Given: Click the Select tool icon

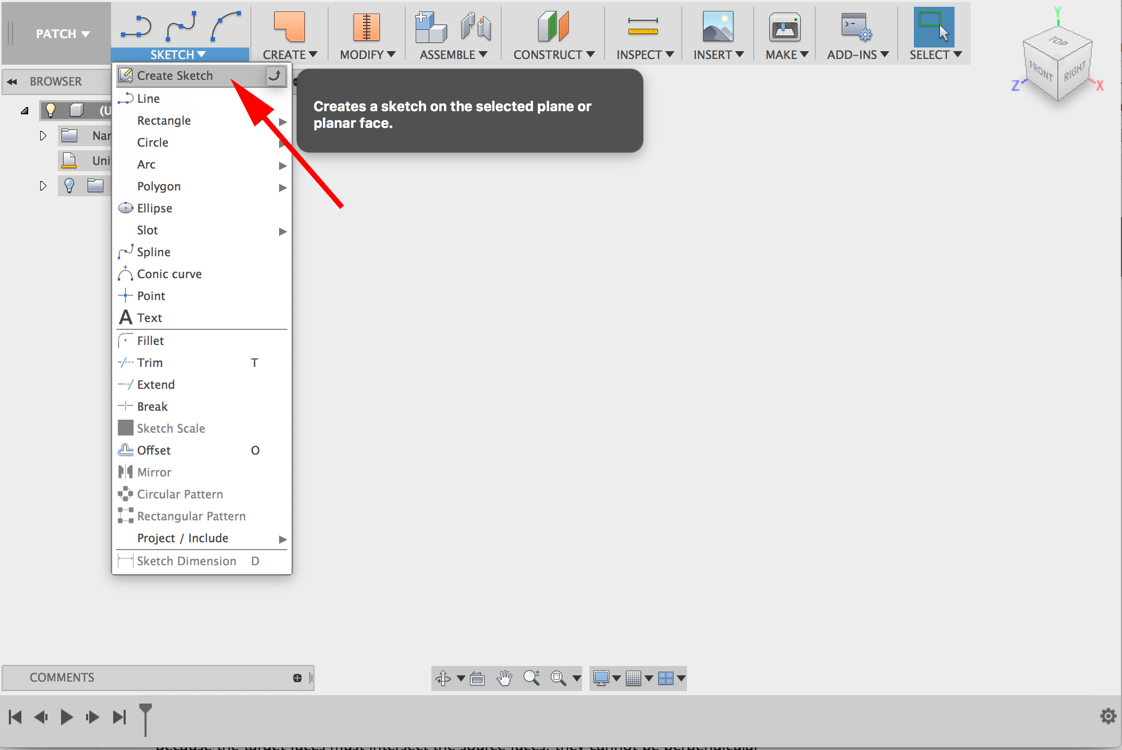Looking at the screenshot, I should pos(934,27).
